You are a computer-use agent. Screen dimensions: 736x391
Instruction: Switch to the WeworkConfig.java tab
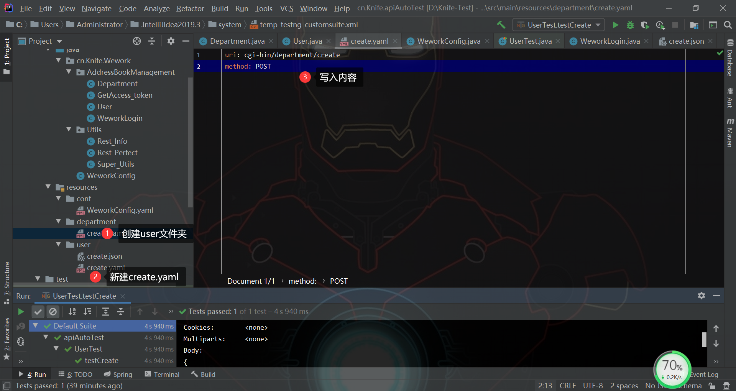[x=448, y=41]
